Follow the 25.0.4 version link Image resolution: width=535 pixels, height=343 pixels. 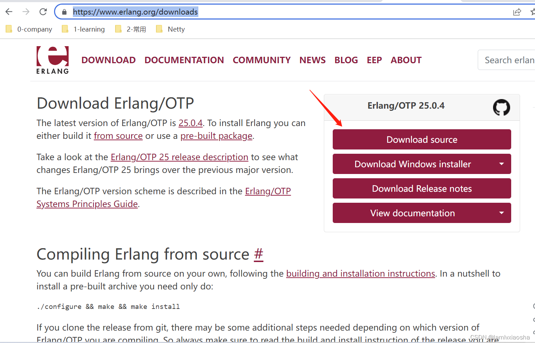(x=191, y=123)
